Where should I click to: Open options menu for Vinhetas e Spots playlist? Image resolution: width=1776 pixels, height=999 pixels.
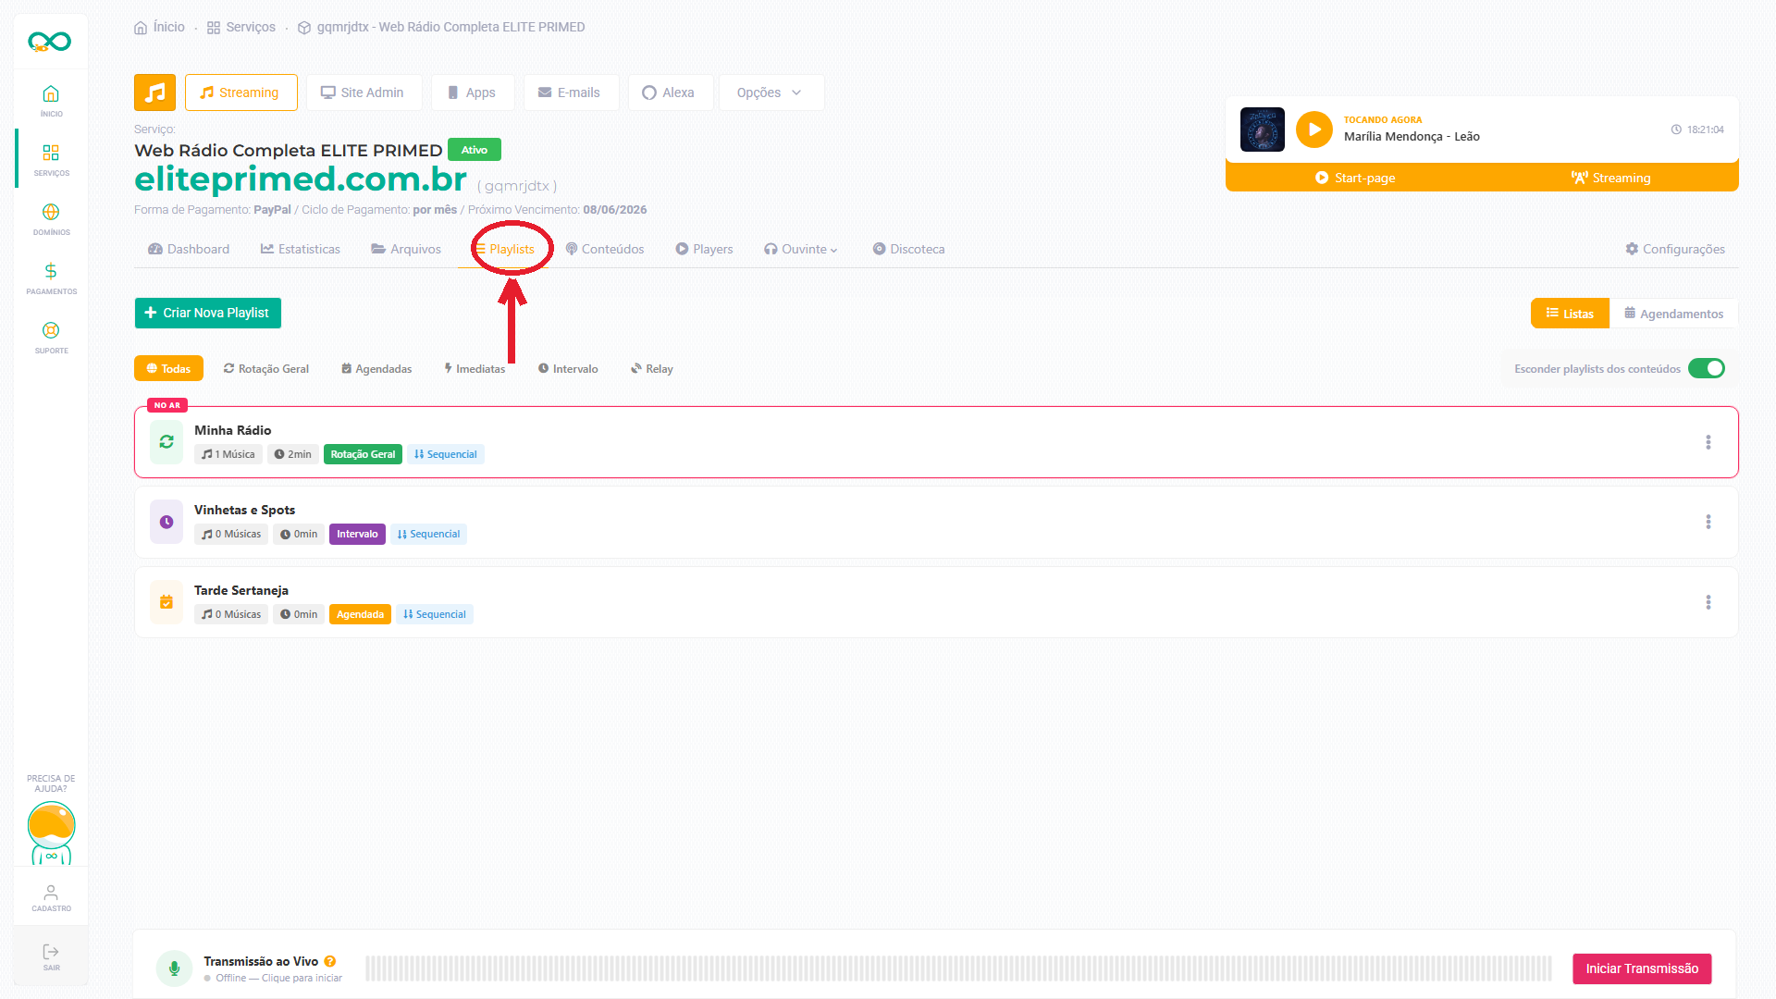point(1708,522)
